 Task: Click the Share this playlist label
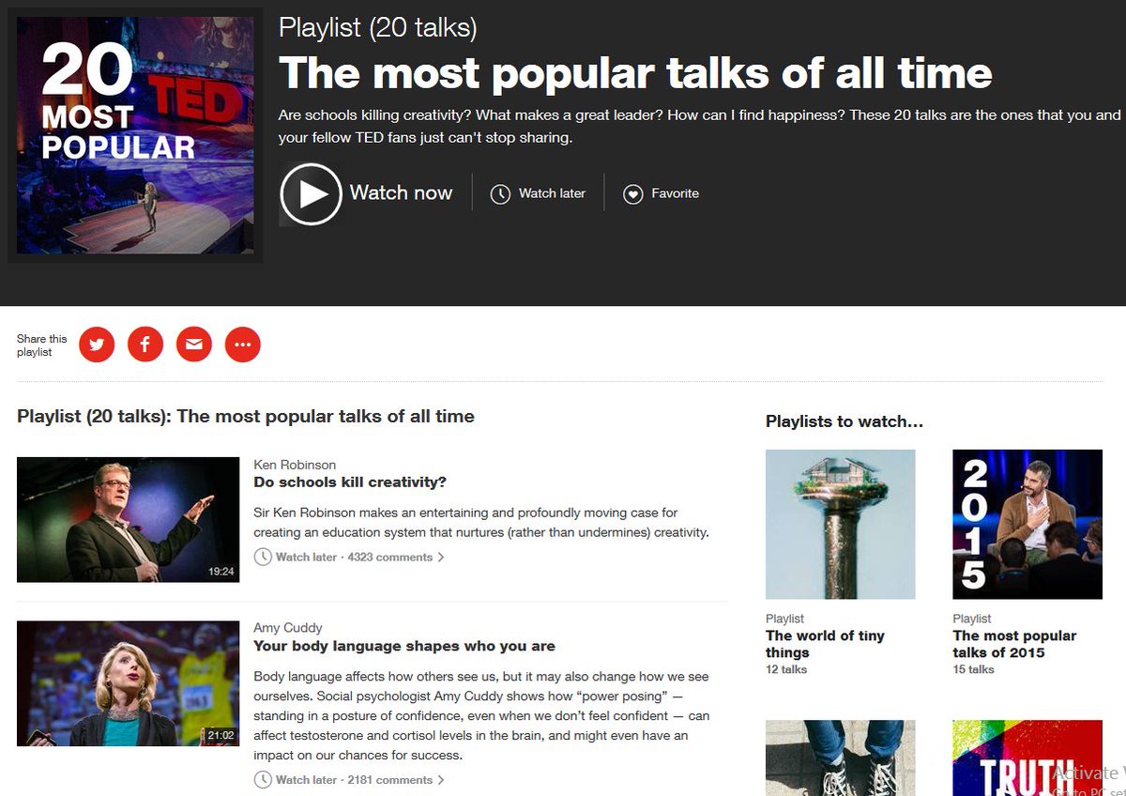click(42, 345)
